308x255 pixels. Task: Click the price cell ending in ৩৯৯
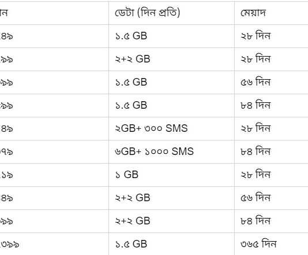[x=9, y=245]
